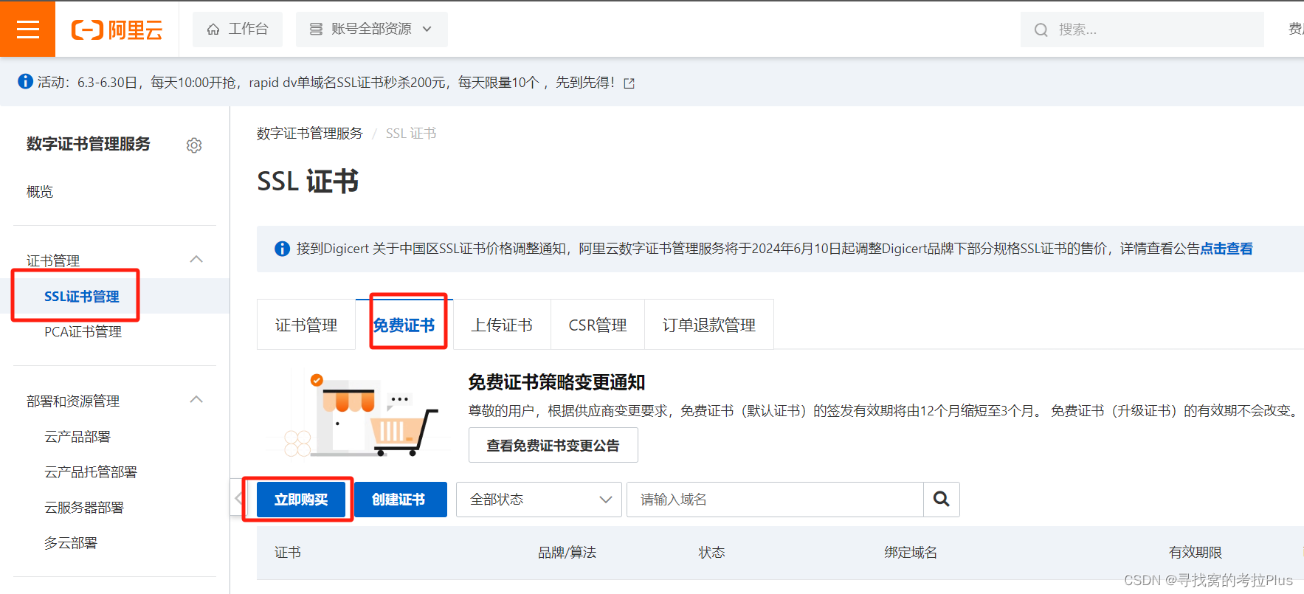
Task: Select SSL证书管理 in the sidebar
Action: [x=81, y=296]
